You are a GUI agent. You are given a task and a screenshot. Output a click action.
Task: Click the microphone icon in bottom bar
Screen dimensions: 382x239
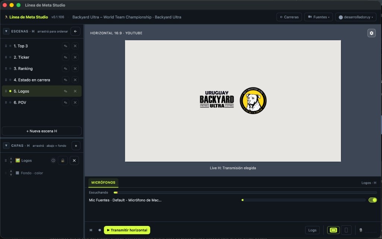click(x=361, y=230)
